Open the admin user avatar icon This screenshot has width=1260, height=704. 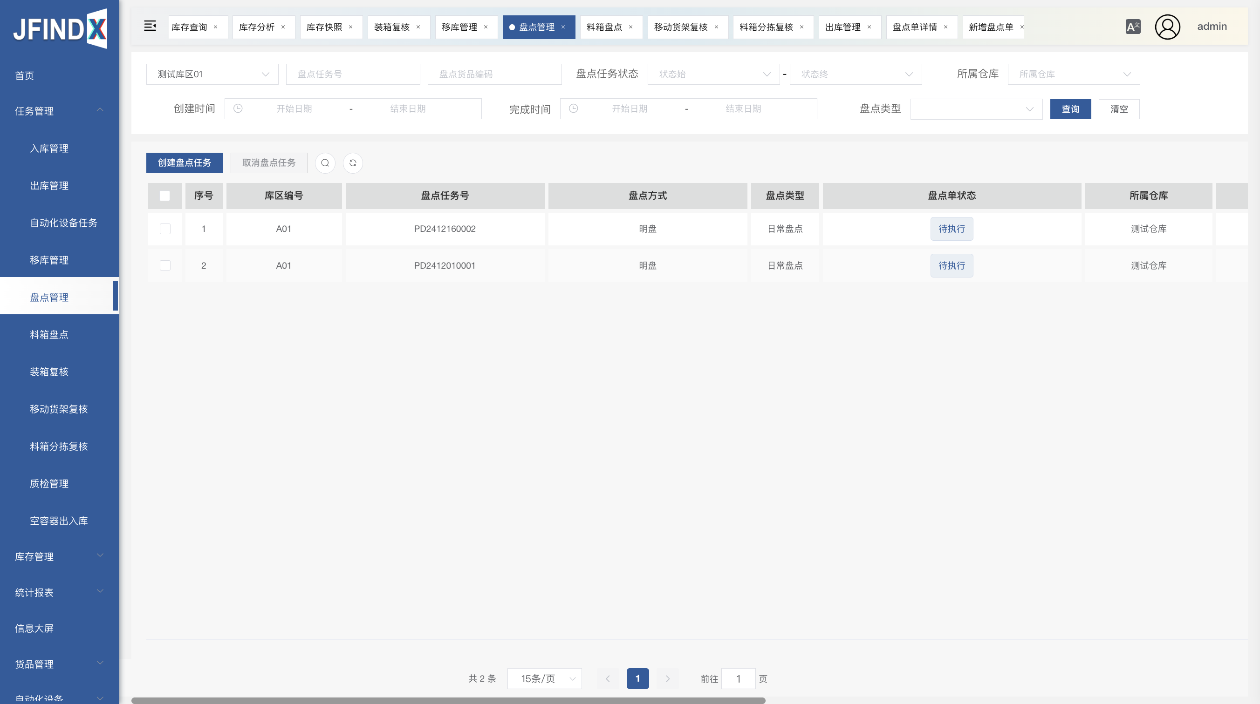pos(1167,27)
